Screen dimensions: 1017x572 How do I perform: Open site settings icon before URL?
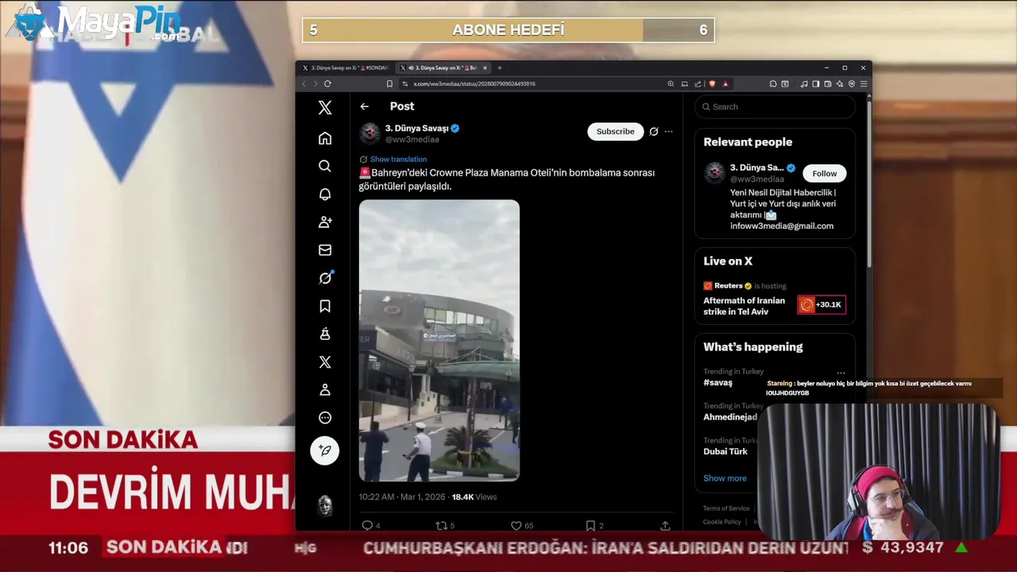(x=404, y=83)
